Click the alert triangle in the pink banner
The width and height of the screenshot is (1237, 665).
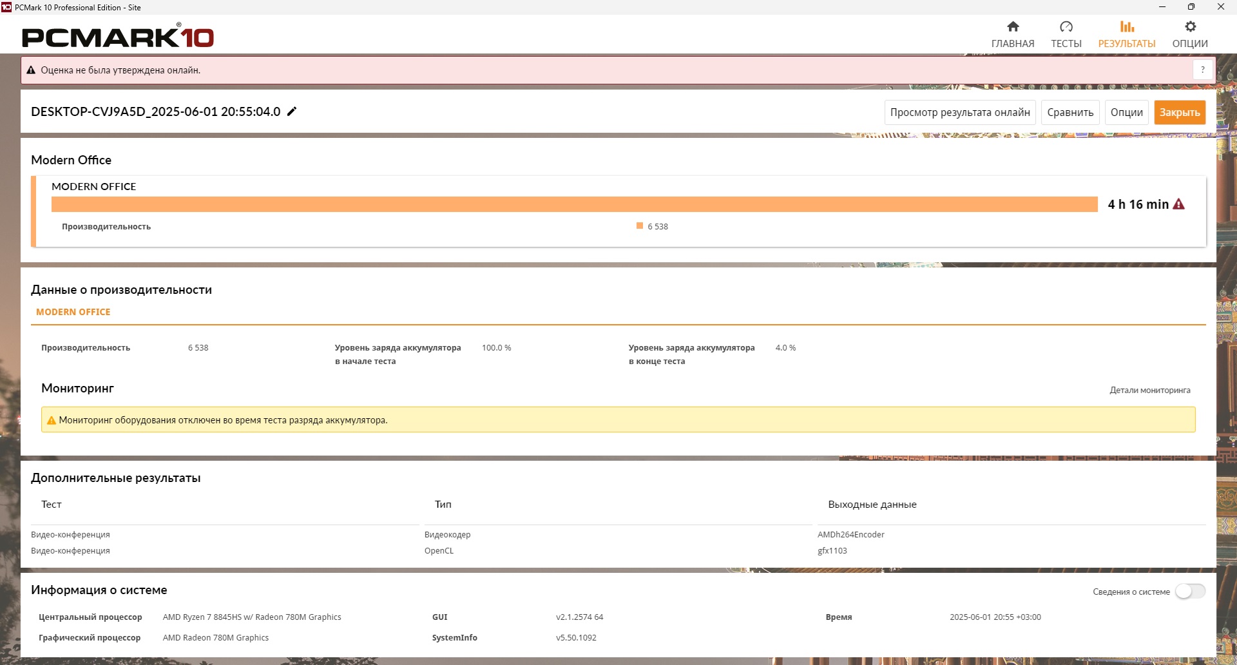point(31,70)
